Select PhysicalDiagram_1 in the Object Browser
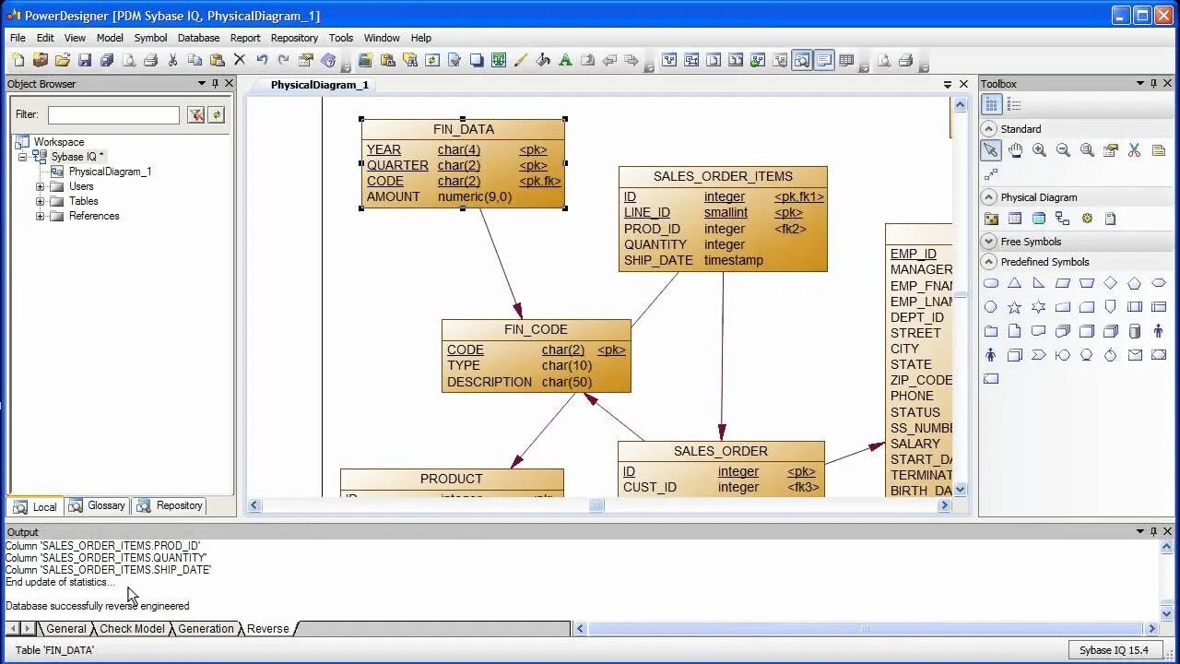 click(x=110, y=172)
